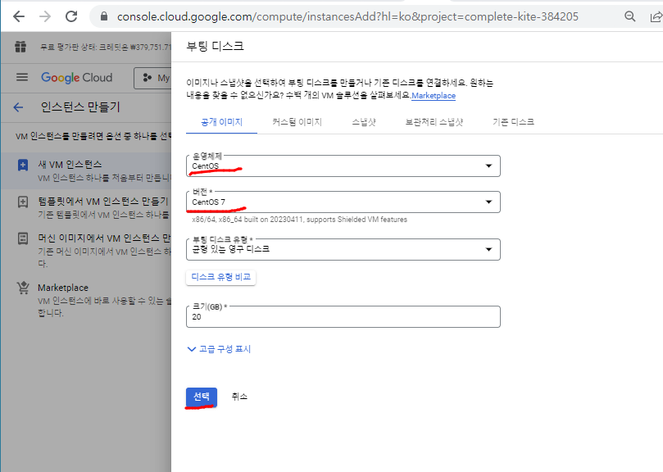Open the 버전 CentOS 7 dropdown
The width and height of the screenshot is (663, 472).
coord(343,202)
